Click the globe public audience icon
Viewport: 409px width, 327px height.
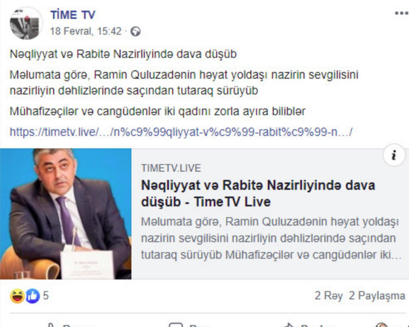pyautogui.click(x=135, y=32)
